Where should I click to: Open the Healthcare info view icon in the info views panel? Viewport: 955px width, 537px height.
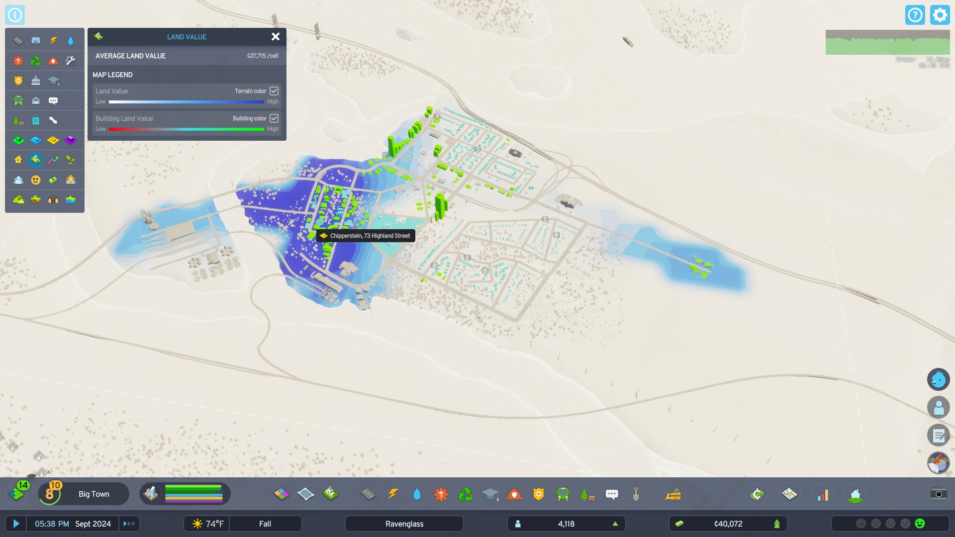(18, 61)
